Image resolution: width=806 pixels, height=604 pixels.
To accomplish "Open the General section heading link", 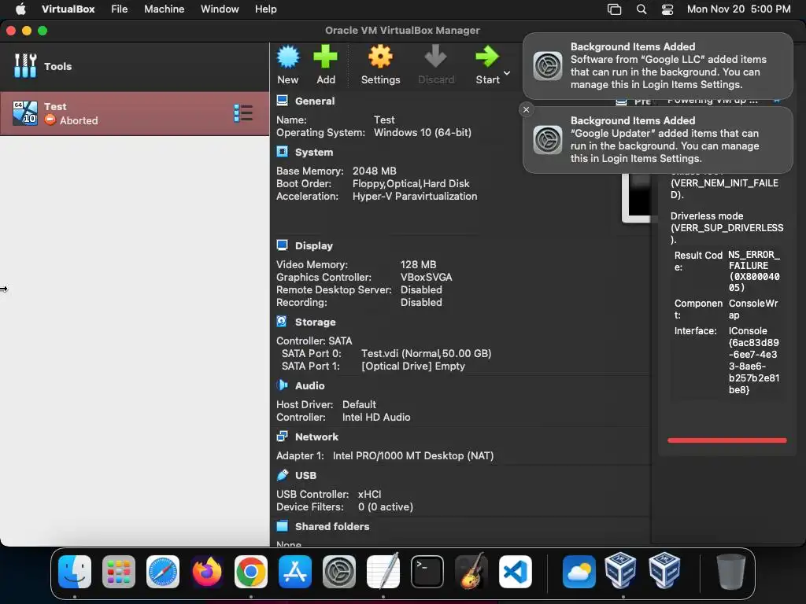I will tap(315, 101).
